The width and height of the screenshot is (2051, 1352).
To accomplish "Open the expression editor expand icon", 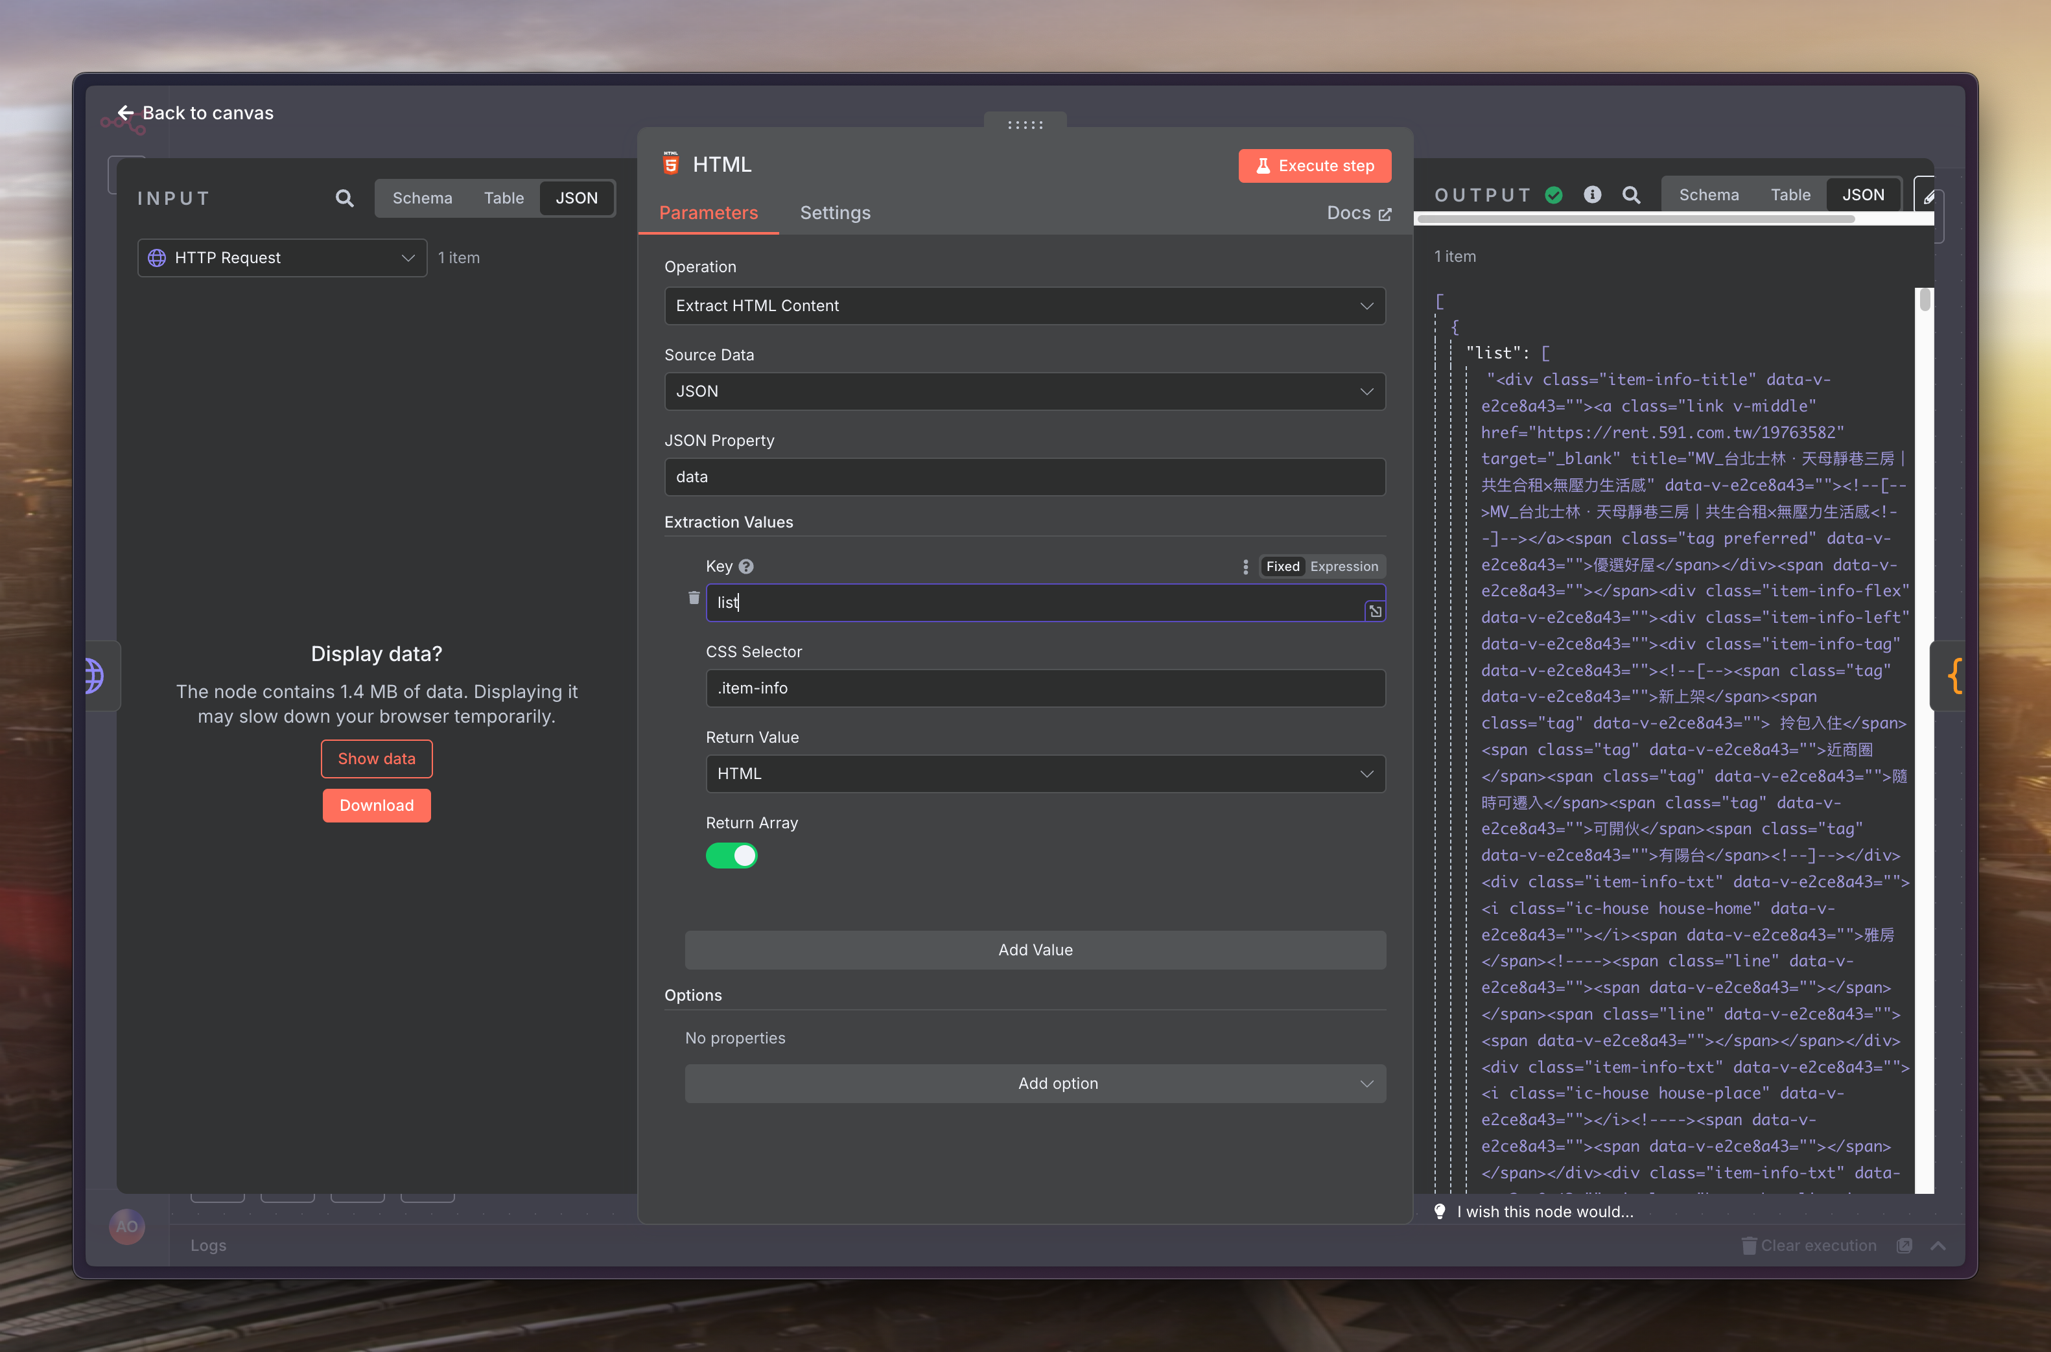I will pyautogui.click(x=1375, y=611).
